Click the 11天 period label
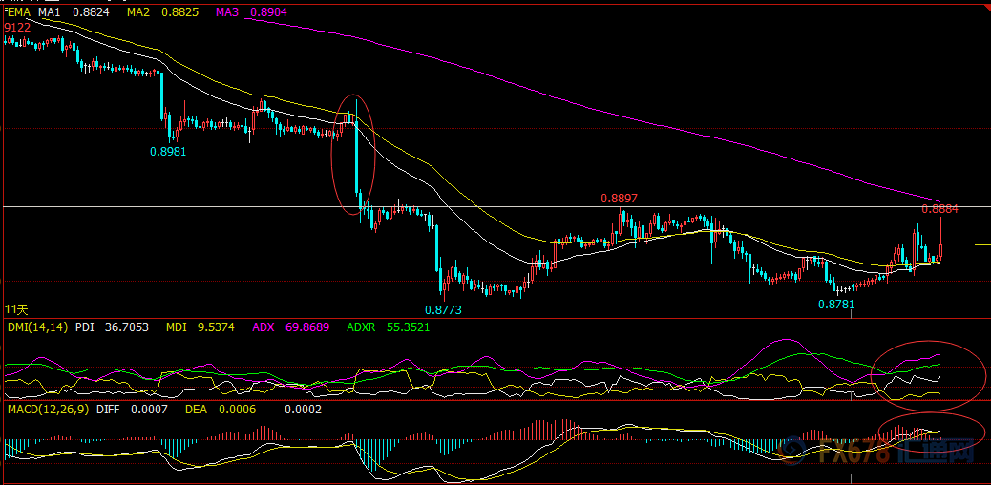The height and width of the screenshot is (485, 991). click(17, 309)
